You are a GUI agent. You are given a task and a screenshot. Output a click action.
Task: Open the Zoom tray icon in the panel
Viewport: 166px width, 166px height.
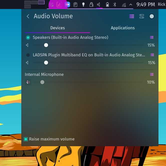coord(67,5)
